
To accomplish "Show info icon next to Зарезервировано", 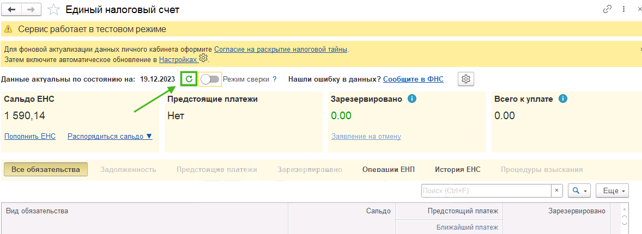I will pos(413,99).
